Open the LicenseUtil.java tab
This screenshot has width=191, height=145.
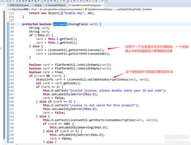coord(55,5)
